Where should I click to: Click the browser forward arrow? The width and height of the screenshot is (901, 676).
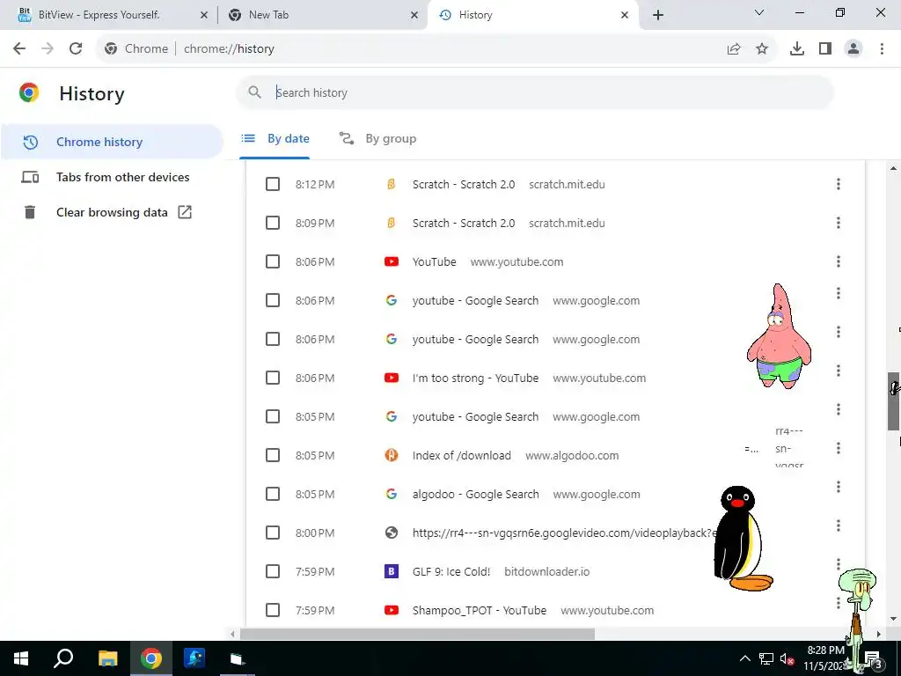tap(48, 49)
